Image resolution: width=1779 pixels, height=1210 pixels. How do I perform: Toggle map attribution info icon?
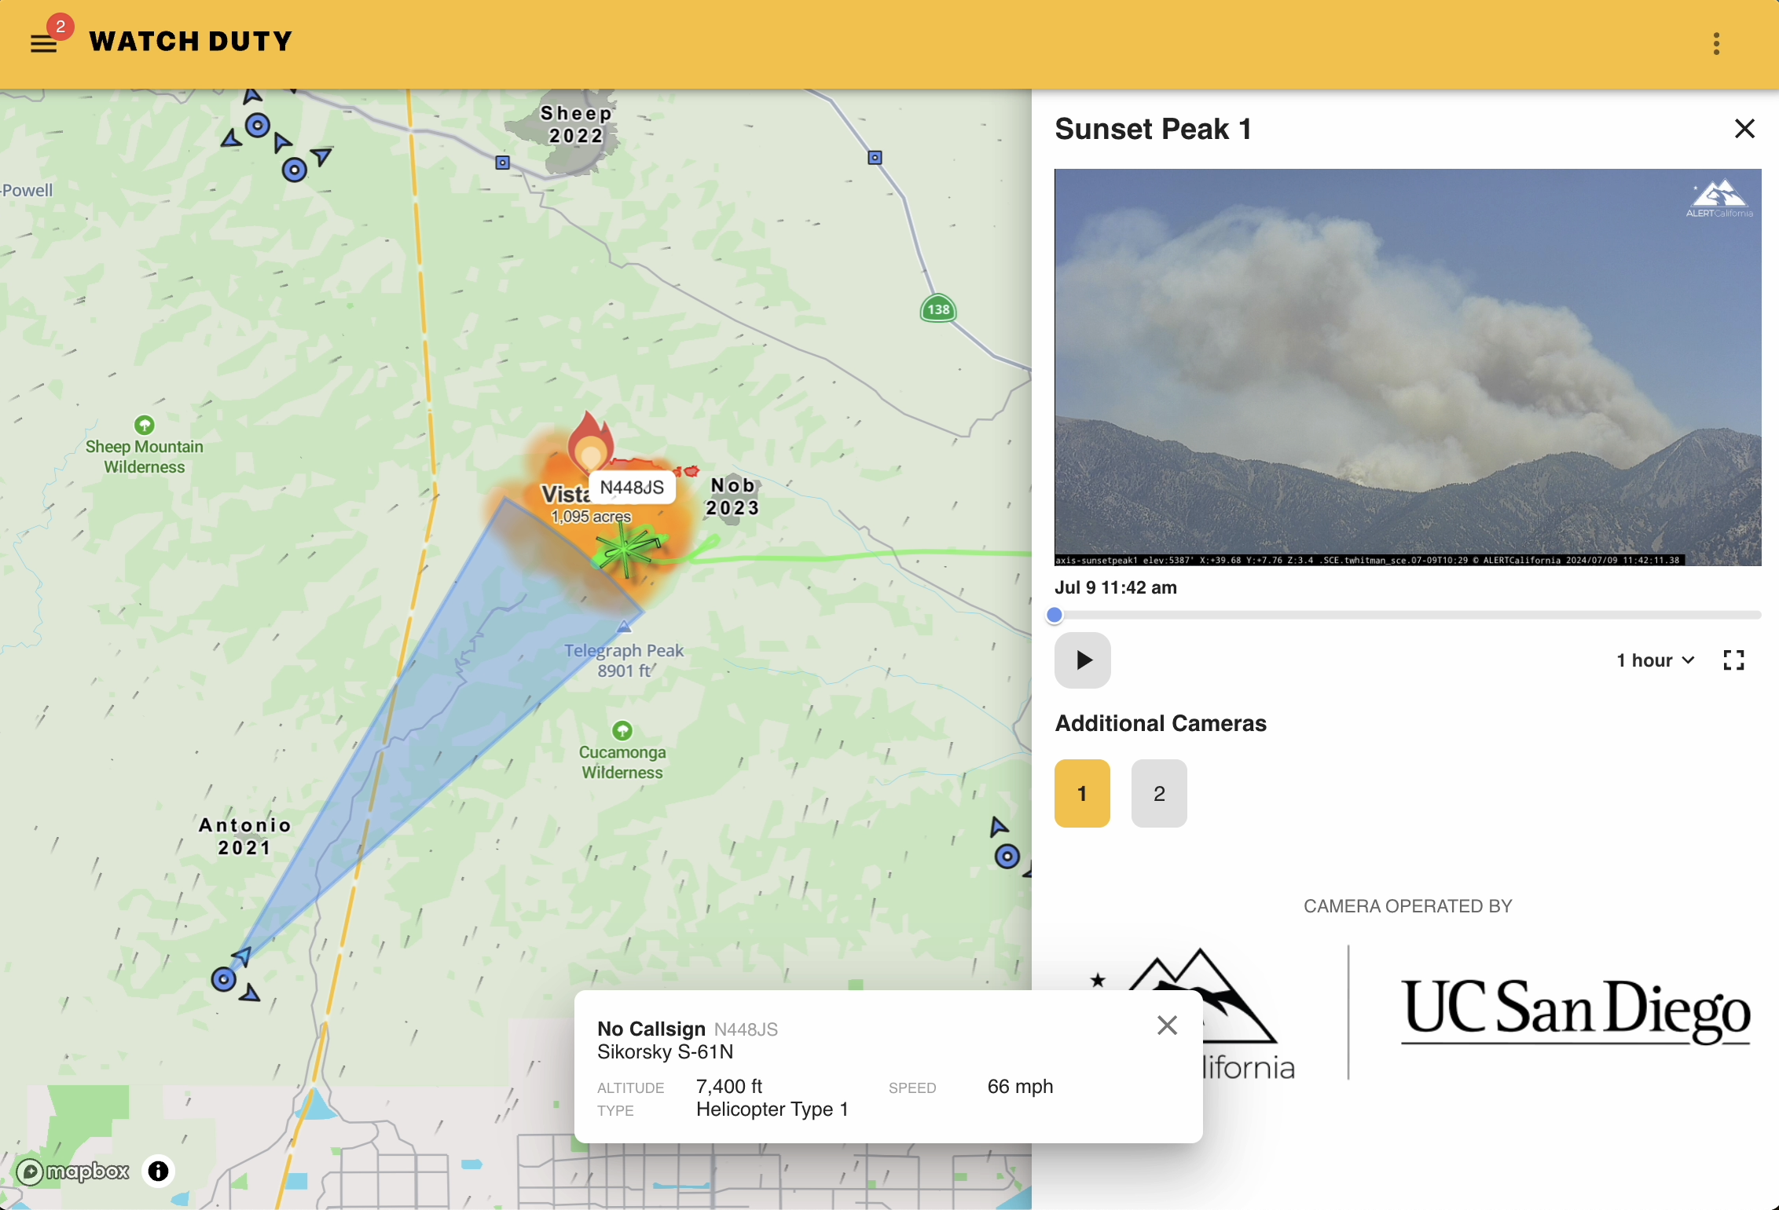point(158,1172)
